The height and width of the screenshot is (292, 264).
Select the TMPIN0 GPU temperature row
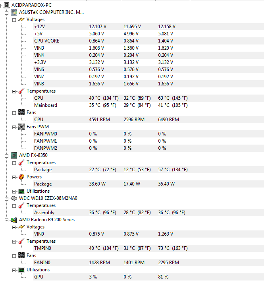(x=148, y=248)
